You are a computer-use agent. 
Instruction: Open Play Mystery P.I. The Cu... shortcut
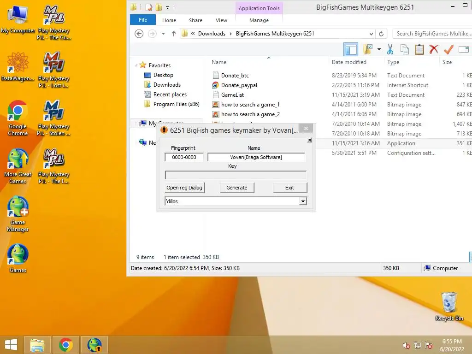54,22
